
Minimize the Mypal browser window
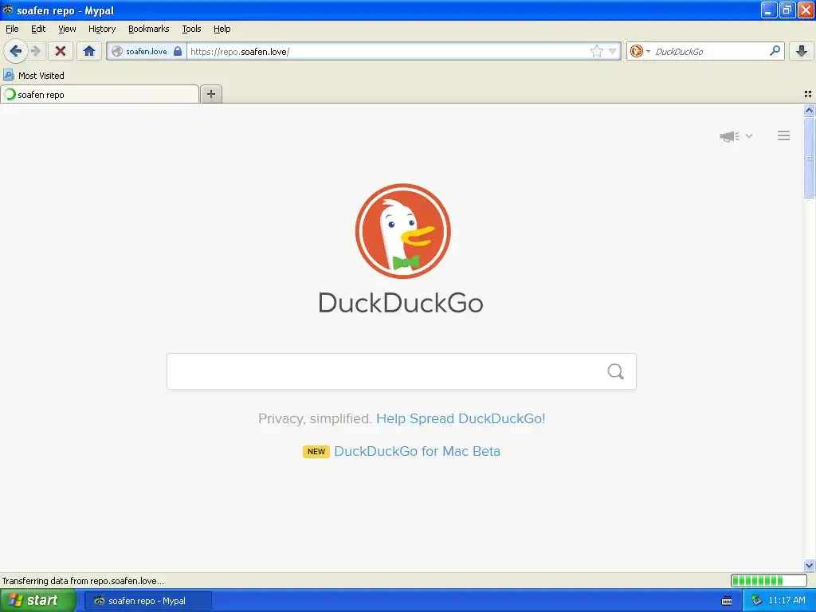769,10
